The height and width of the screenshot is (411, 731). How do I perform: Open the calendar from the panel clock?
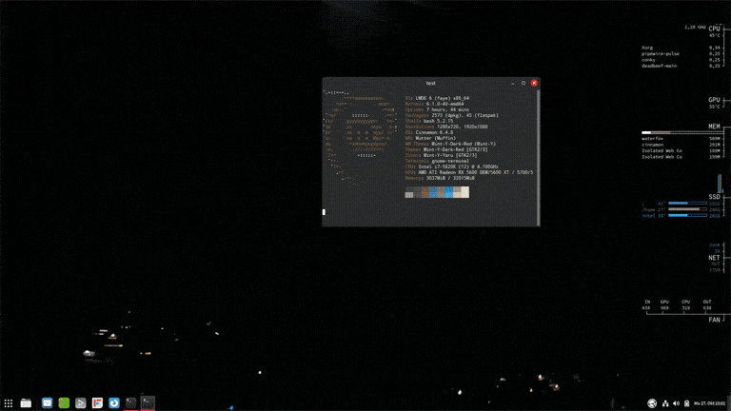tap(709, 403)
